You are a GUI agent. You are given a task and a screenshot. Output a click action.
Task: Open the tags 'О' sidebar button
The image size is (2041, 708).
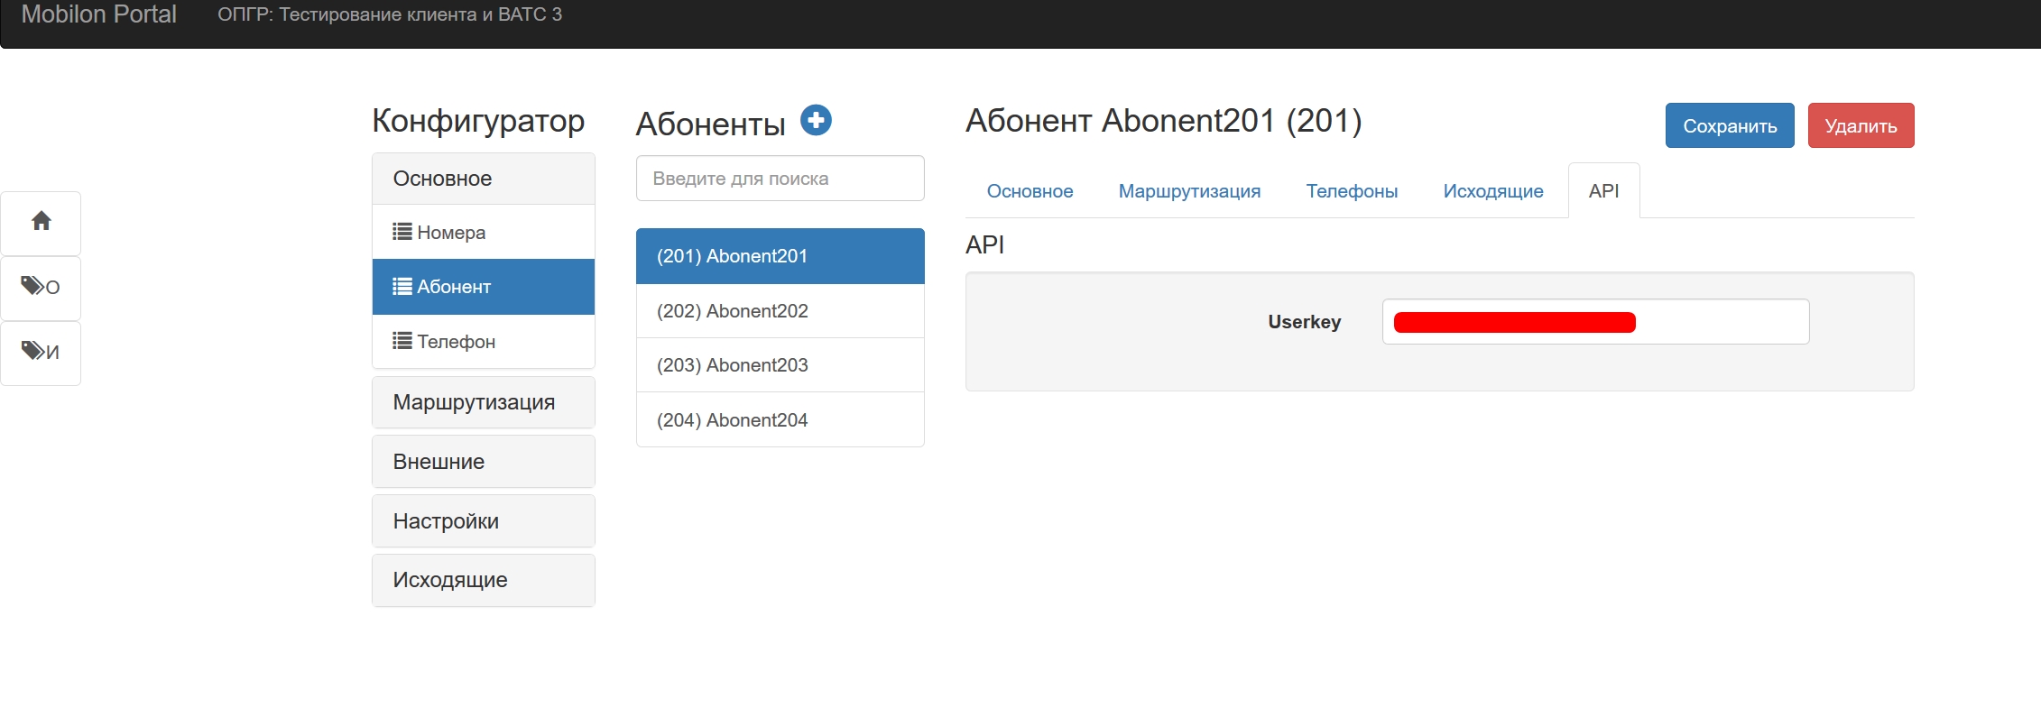click(x=41, y=288)
